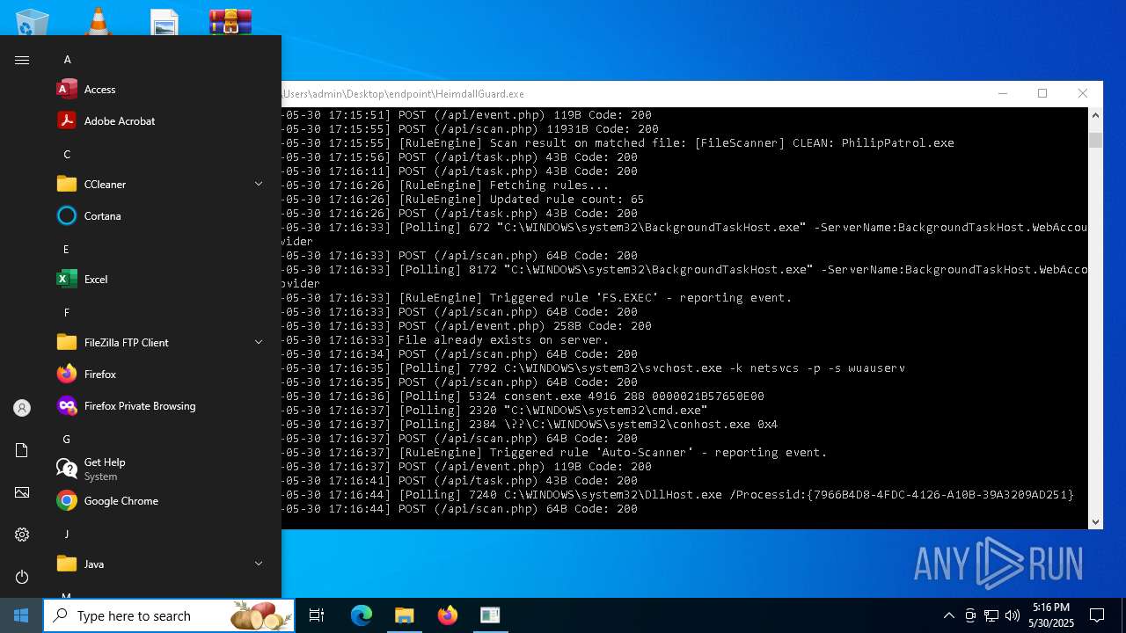The width and height of the screenshot is (1126, 633).
Task: Open the user account icon in Start
Action: tap(22, 408)
